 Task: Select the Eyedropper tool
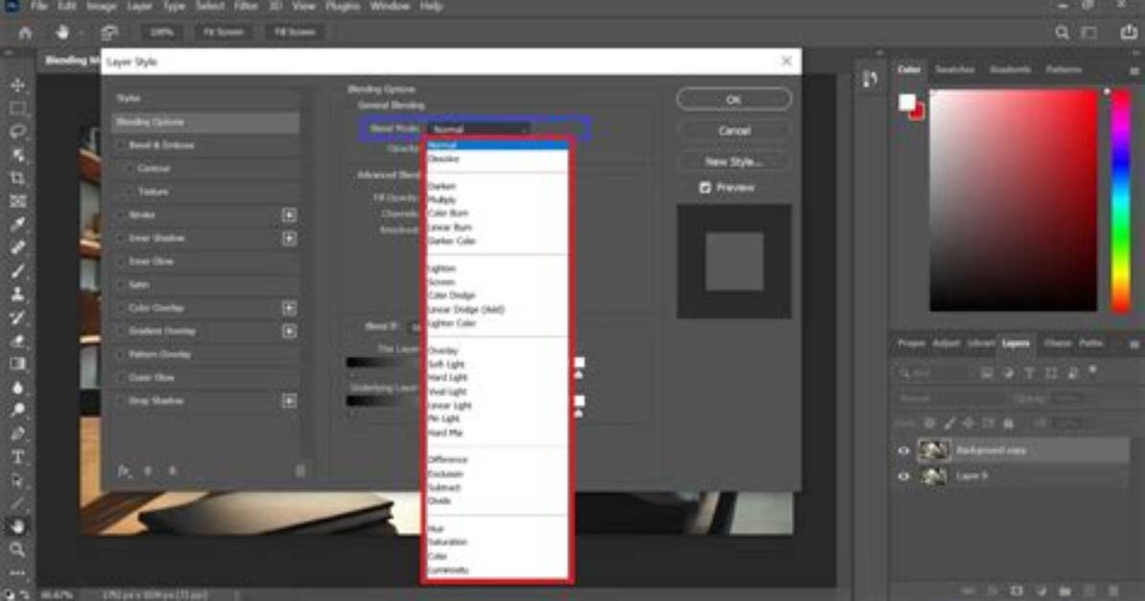pos(17,224)
